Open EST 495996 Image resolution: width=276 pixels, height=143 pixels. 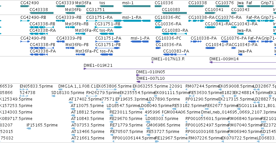tap(152, 112)
